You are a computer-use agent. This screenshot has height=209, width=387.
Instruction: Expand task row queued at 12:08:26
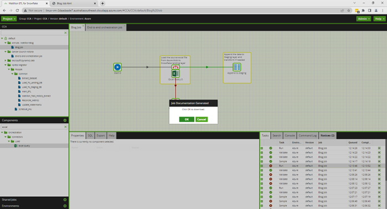point(262,175)
